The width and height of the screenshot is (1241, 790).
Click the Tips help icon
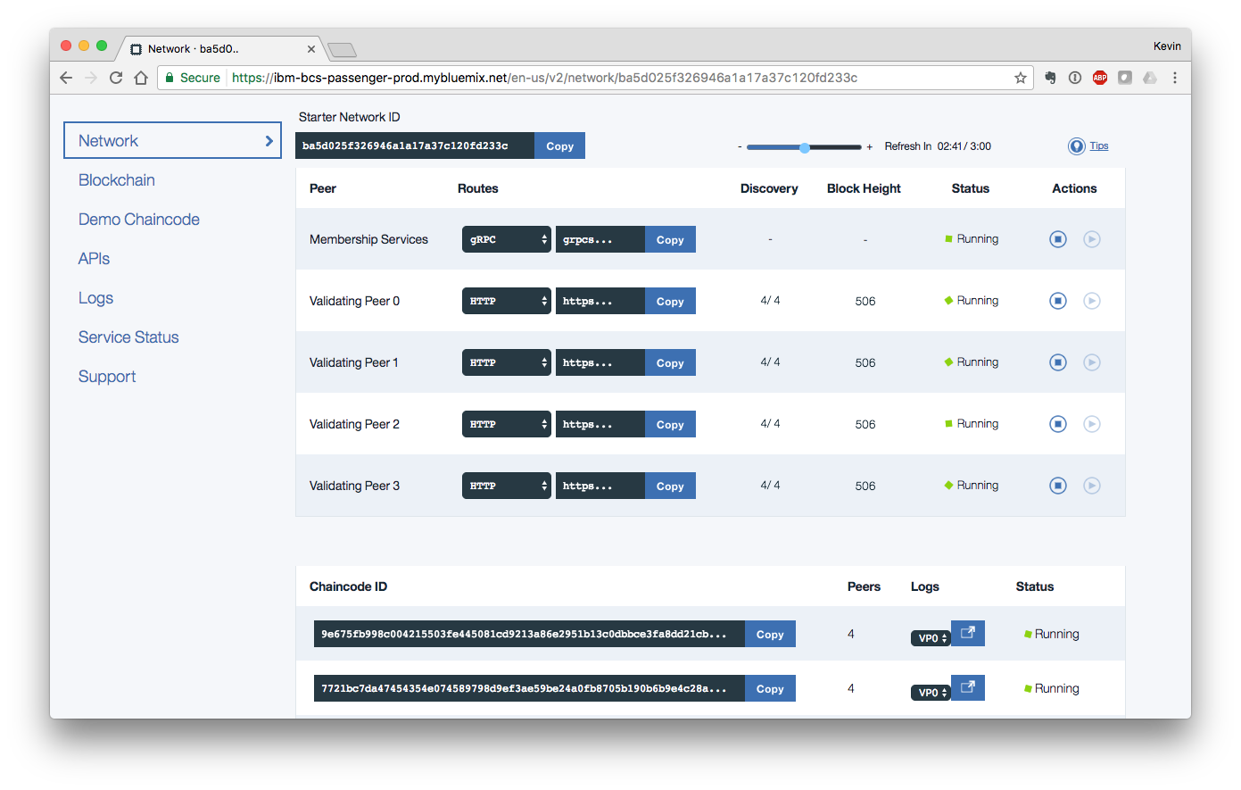pos(1077,146)
